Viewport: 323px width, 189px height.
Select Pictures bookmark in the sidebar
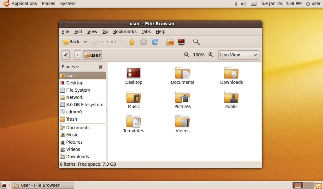pos(82,142)
